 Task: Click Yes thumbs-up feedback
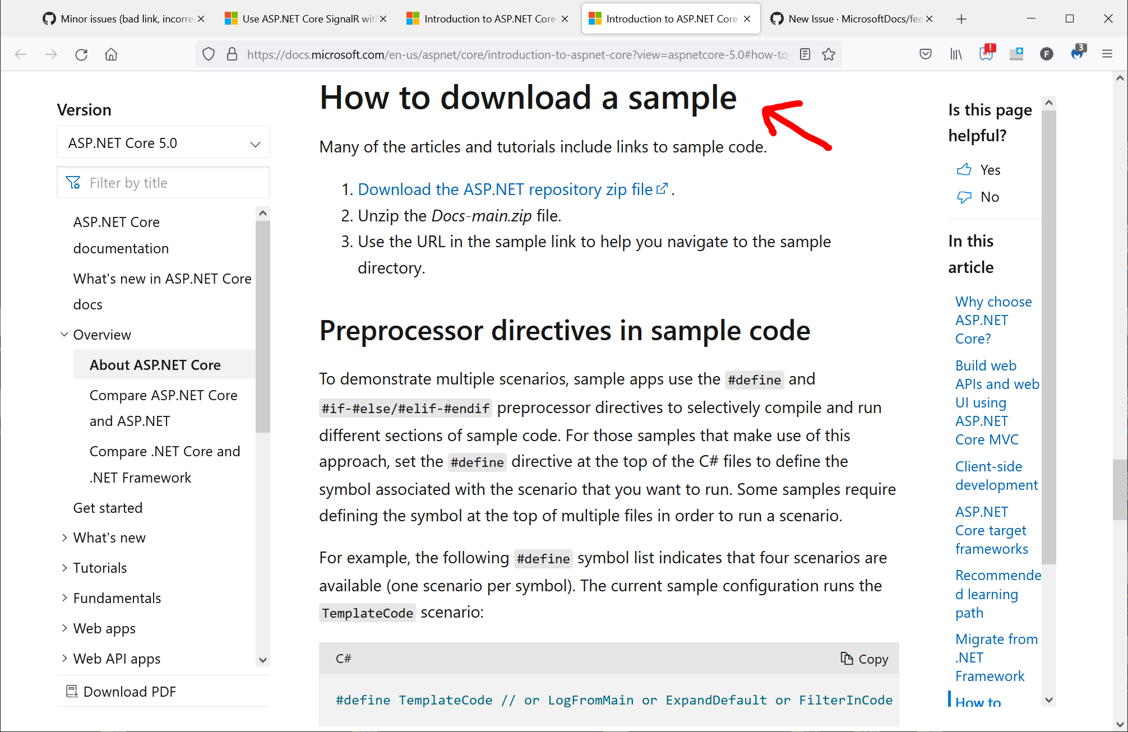[979, 170]
